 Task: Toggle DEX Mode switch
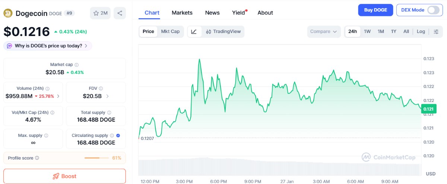pos(433,10)
